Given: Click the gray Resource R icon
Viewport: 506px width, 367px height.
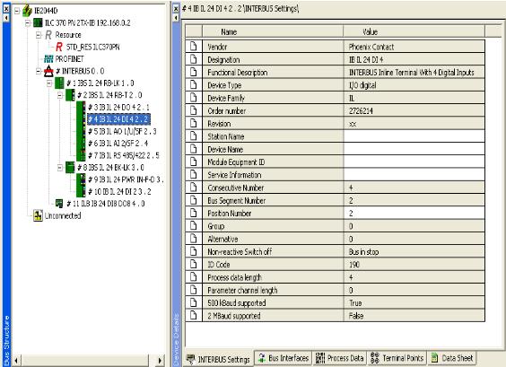Looking at the screenshot, I should (x=48, y=35).
